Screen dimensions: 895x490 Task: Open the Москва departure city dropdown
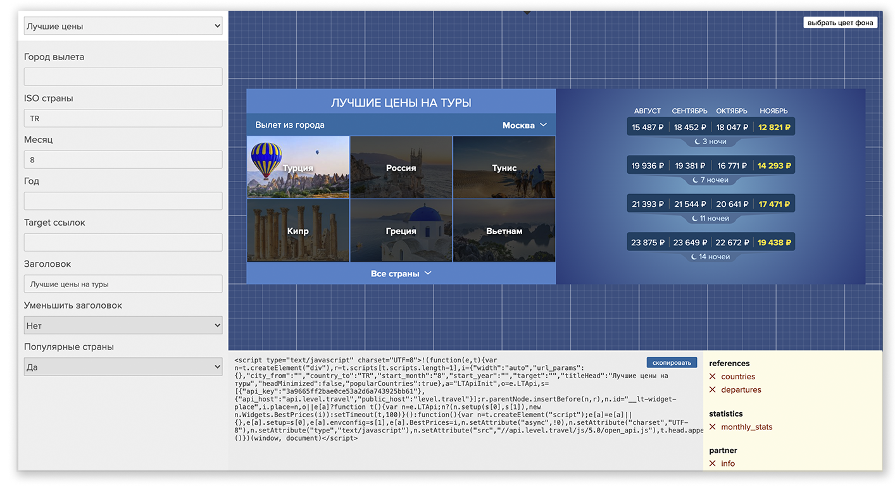(524, 125)
